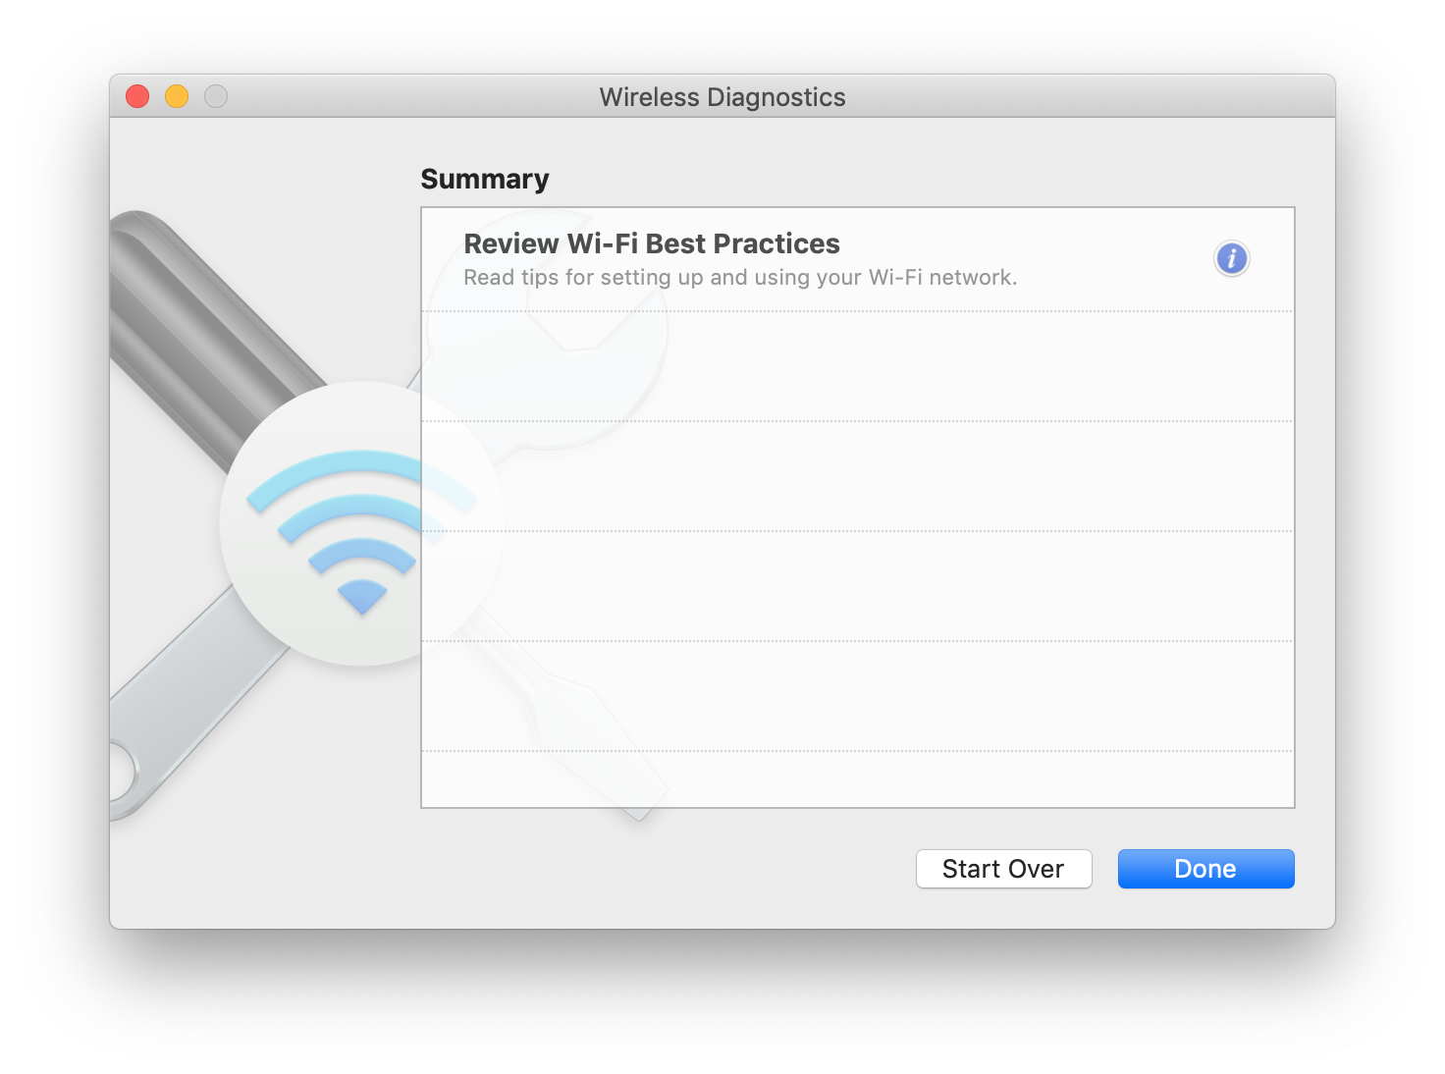Image resolution: width=1445 pixels, height=1074 pixels.
Task: Click the 'Read tips for setting up' subtitle
Action: (x=740, y=278)
